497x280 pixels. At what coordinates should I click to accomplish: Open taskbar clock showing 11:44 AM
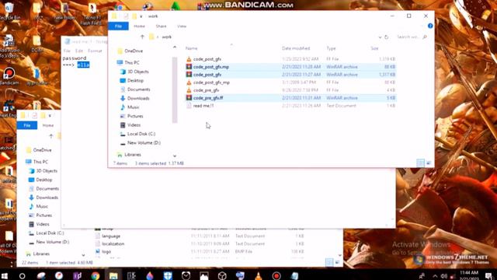[468, 275]
